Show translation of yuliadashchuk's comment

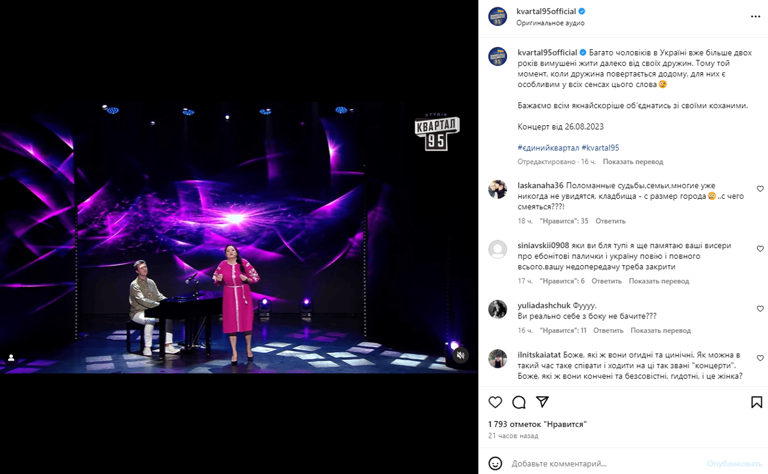click(661, 330)
